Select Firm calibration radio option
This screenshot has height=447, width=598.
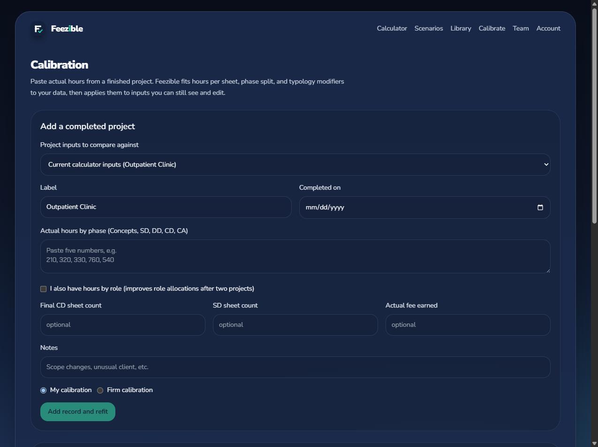pyautogui.click(x=100, y=390)
